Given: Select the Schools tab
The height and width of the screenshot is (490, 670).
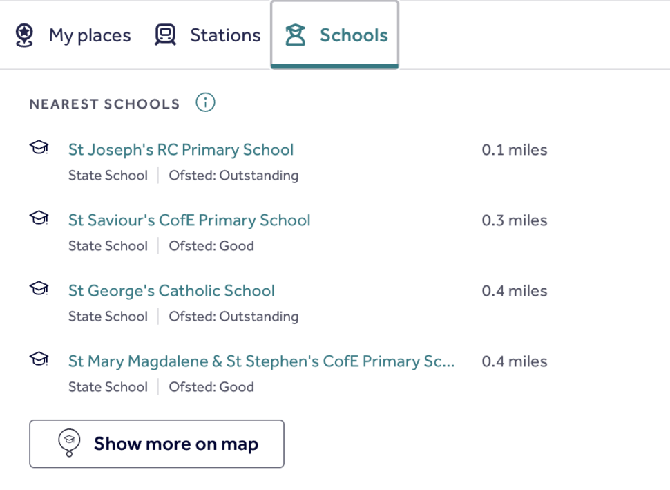Looking at the screenshot, I should tap(335, 35).
